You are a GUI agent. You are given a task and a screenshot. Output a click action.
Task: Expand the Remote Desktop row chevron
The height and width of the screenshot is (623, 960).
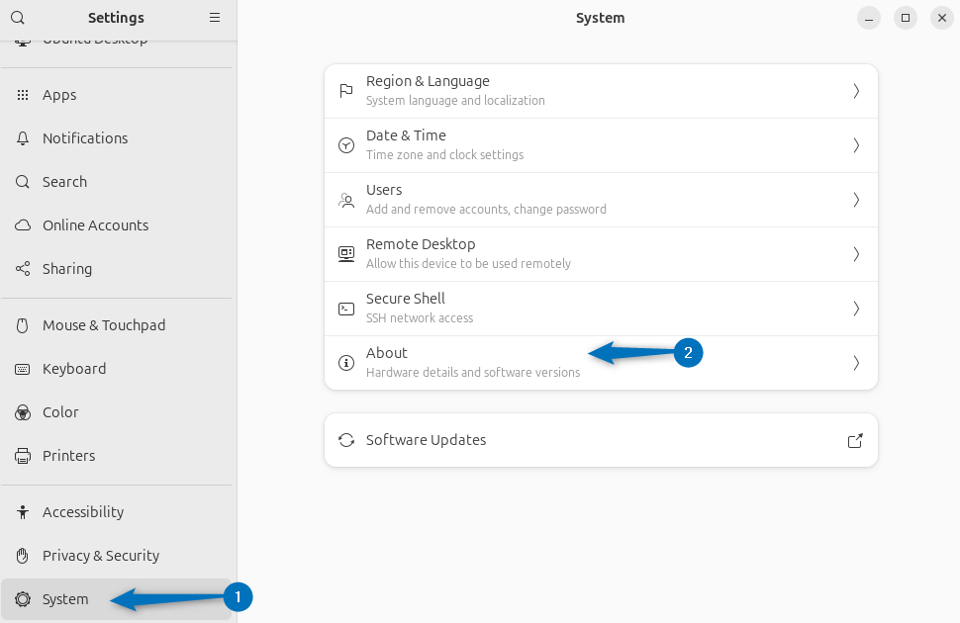tap(855, 253)
